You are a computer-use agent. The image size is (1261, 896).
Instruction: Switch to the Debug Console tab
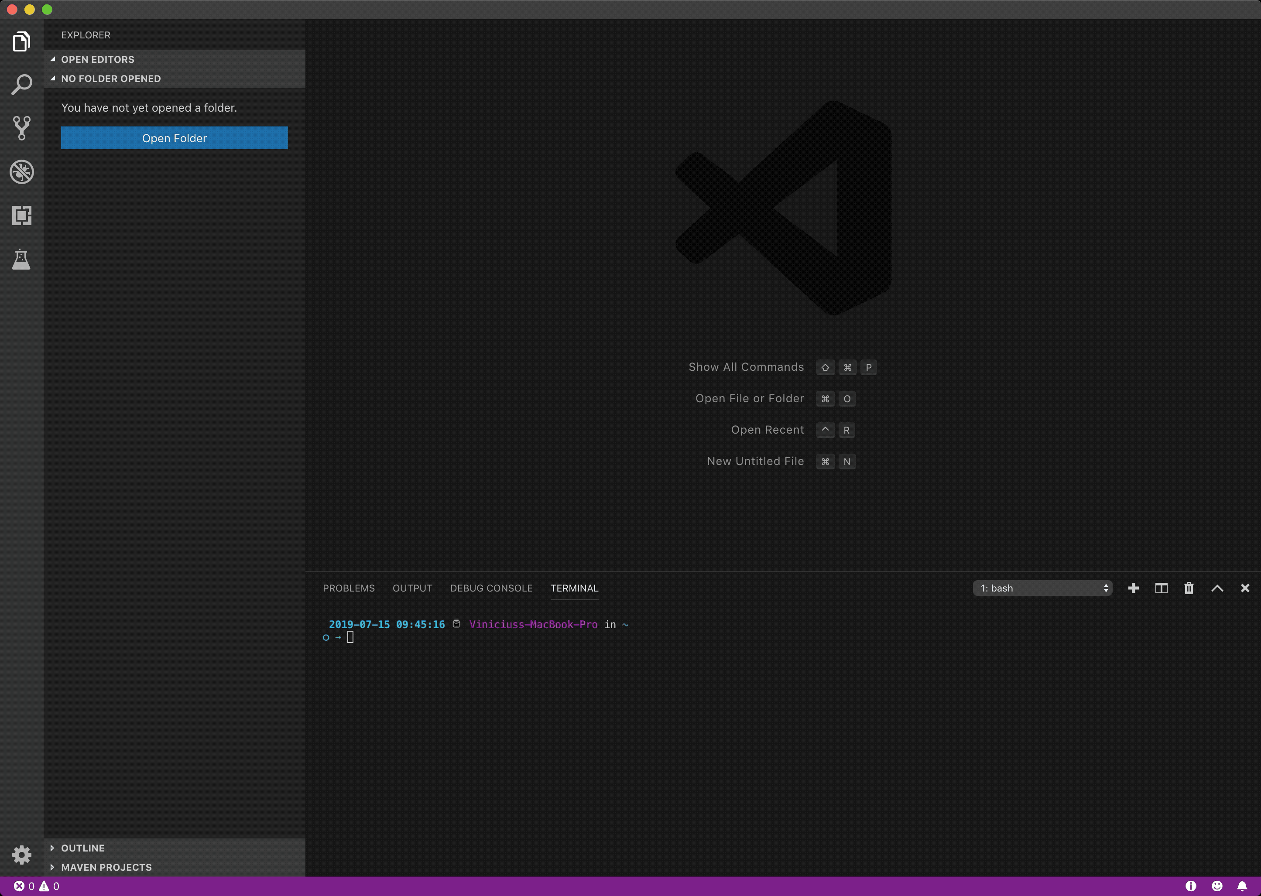(x=491, y=588)
